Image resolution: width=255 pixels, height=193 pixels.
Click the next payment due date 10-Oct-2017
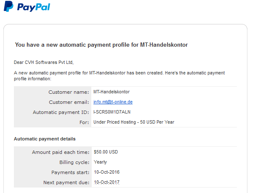click(x=107, y=182)
